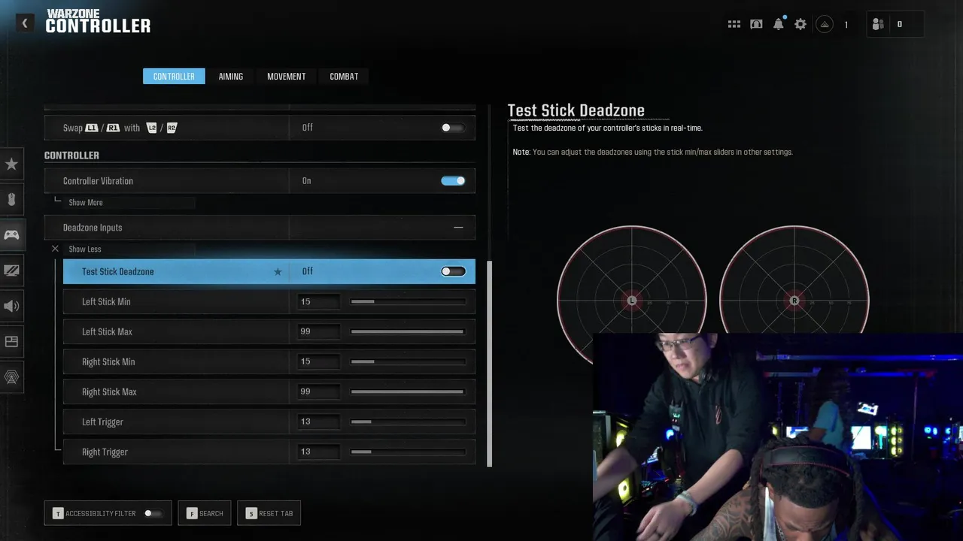Open notifications bell icon
Viewport: 963px width, 541px height.
coord(779,24)
